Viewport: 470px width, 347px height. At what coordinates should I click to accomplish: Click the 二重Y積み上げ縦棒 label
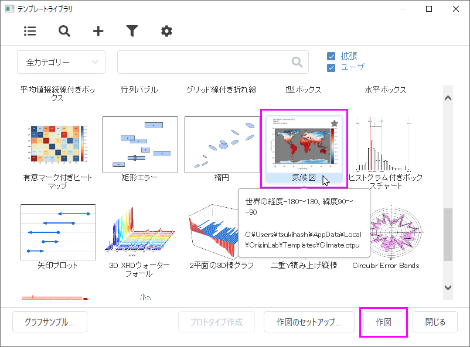[304, 265]
